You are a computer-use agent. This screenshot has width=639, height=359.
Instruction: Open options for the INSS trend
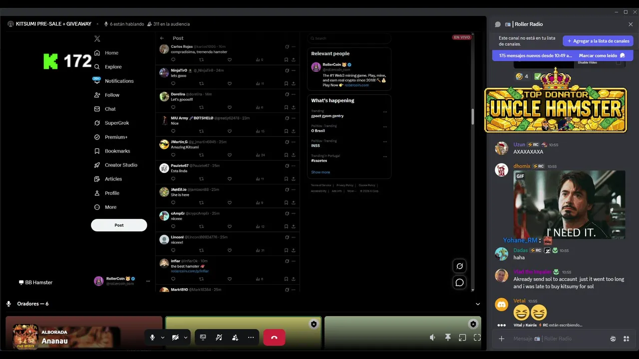click(x=385, y=142)
